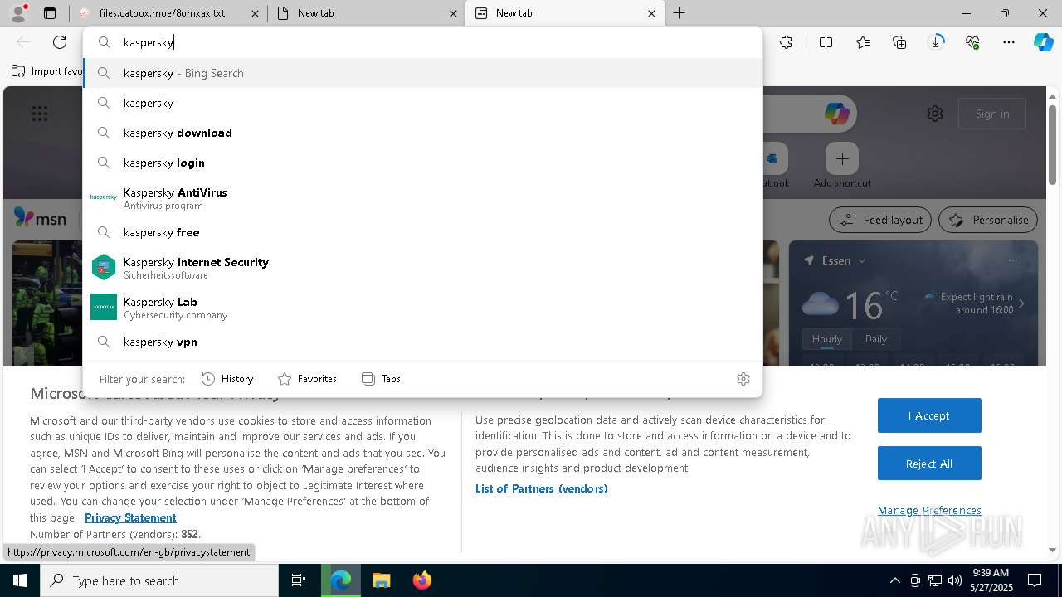Click the MSN logo
1062x597 pixels.
click(40, 218)
